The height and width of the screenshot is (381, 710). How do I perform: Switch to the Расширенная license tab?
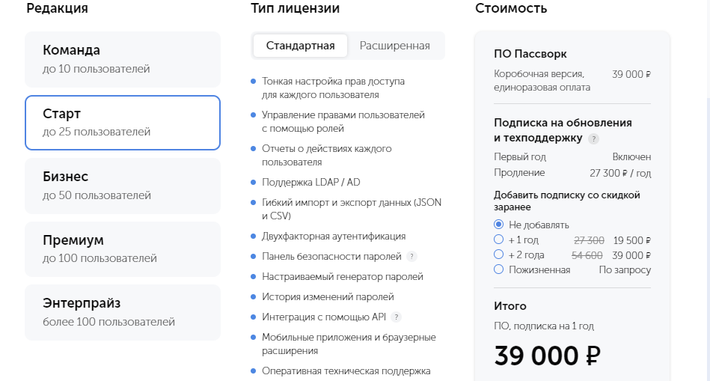click(x=394, y=46)
